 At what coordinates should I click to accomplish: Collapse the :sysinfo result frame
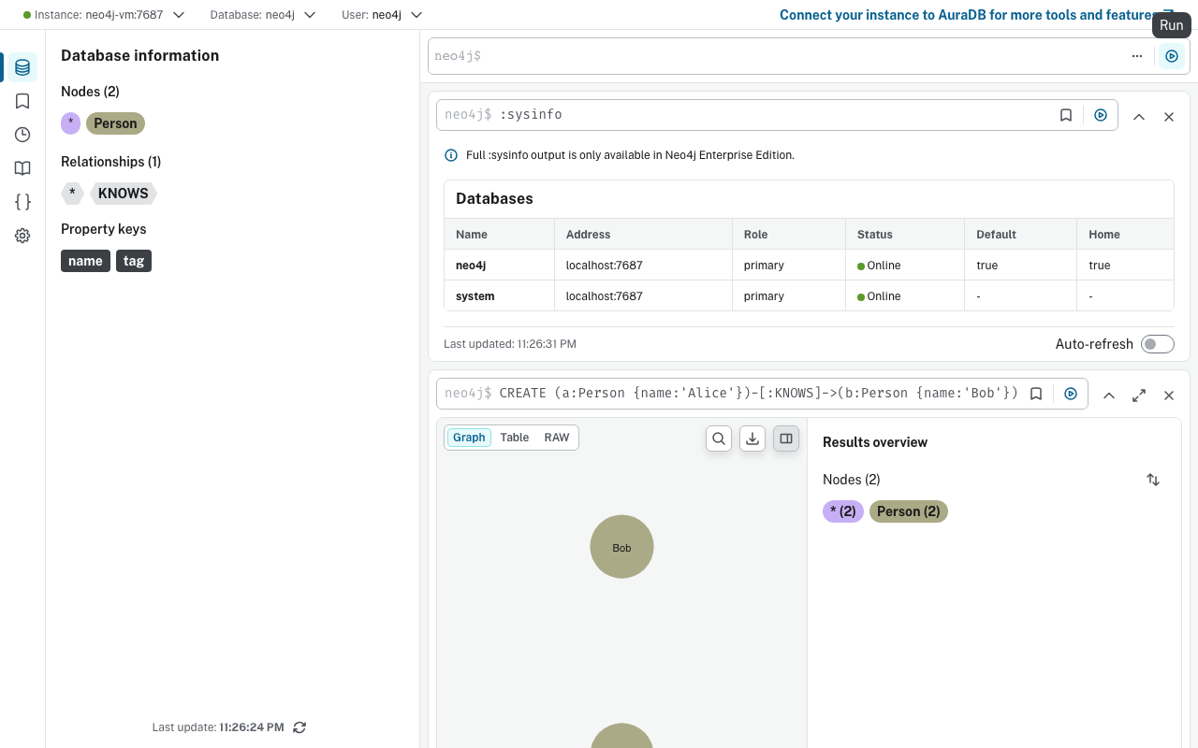(x=1139, y=117)
